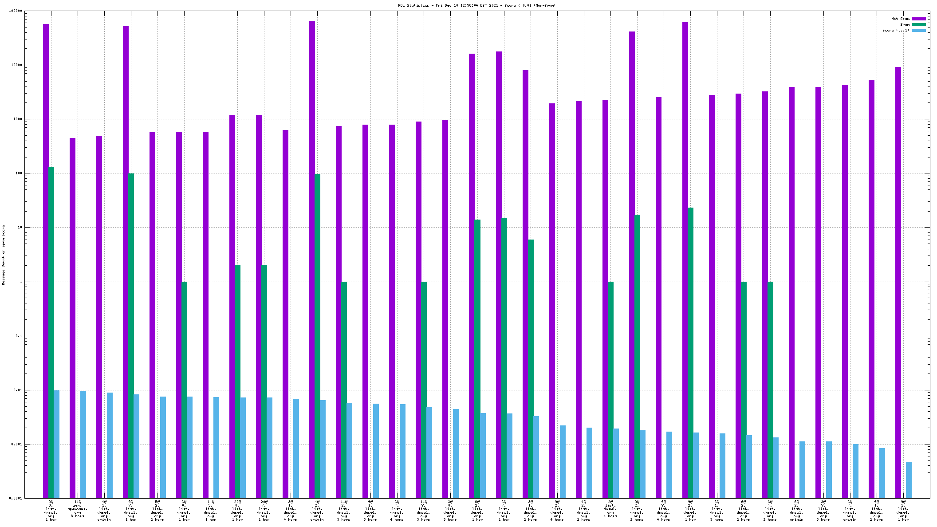
Task: Click the 100000 tick label on y-axis
Action: coord(16,11)
